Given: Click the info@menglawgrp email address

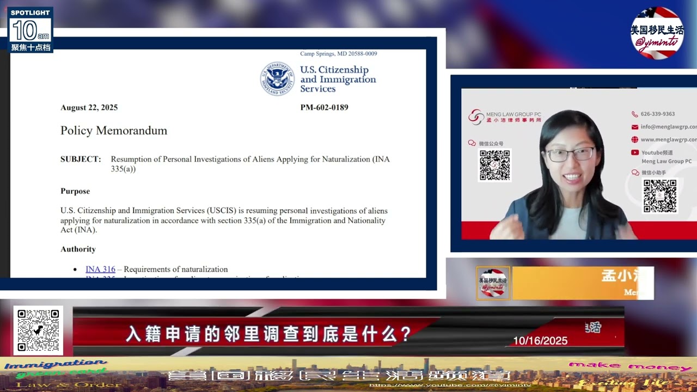Looking at the screenshot, I should (x=669, y=127).
